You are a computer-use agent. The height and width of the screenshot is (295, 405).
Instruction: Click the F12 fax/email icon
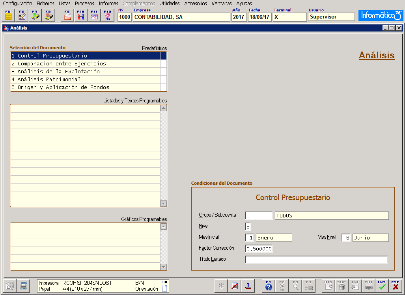click(x=108, y=15)
